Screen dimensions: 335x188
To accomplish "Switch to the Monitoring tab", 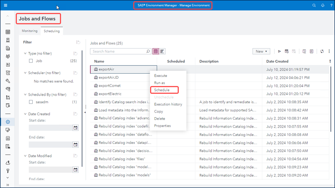I will click(x=29, y=31).
